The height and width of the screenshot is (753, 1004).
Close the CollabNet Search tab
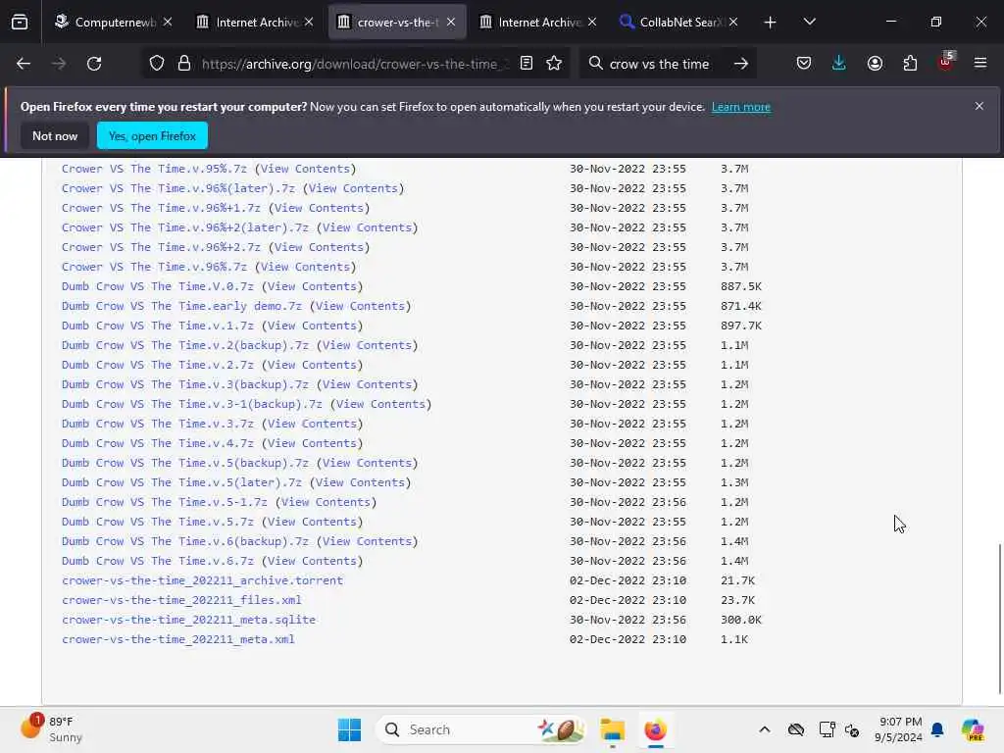click(x=733, y=23)
